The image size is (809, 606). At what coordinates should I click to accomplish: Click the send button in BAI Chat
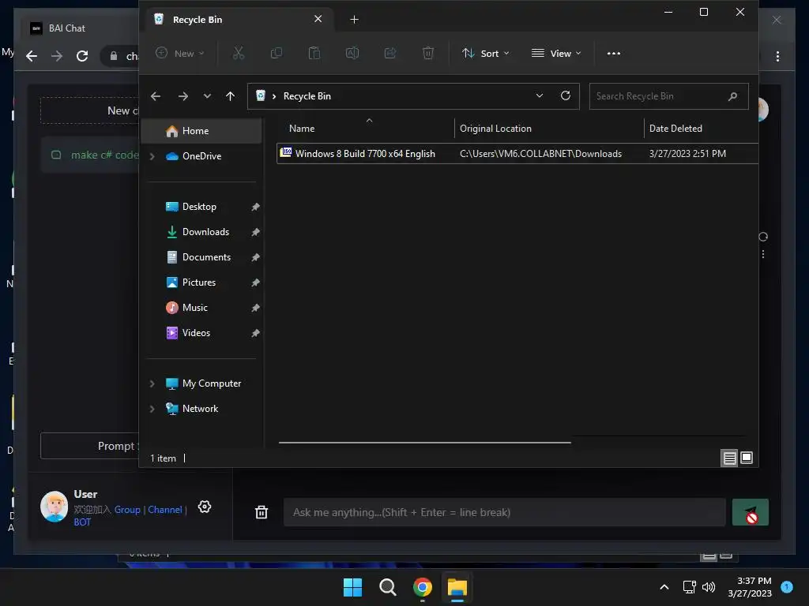tap(751, 512)
